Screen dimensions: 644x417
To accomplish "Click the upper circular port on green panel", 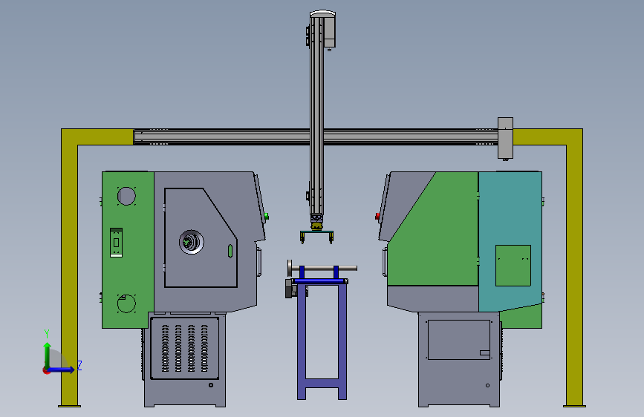I will pos(126,196).
